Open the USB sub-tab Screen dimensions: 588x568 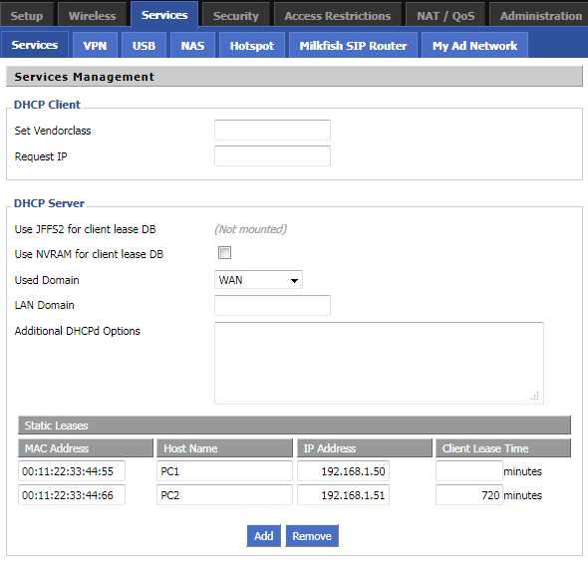click(x=144, y=46)
